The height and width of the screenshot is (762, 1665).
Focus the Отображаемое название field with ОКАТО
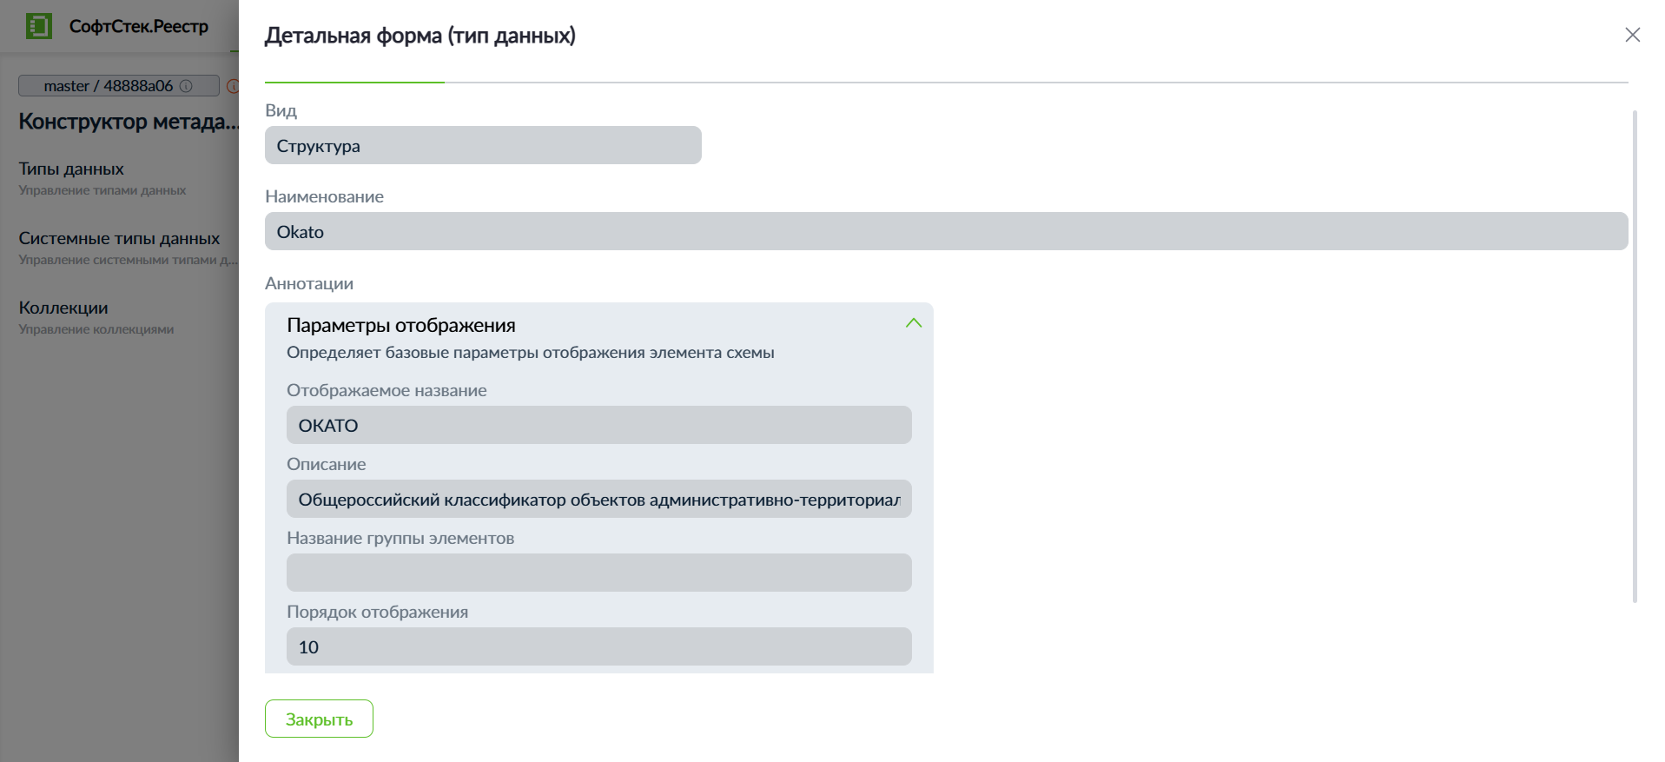(x=599, y=425)
